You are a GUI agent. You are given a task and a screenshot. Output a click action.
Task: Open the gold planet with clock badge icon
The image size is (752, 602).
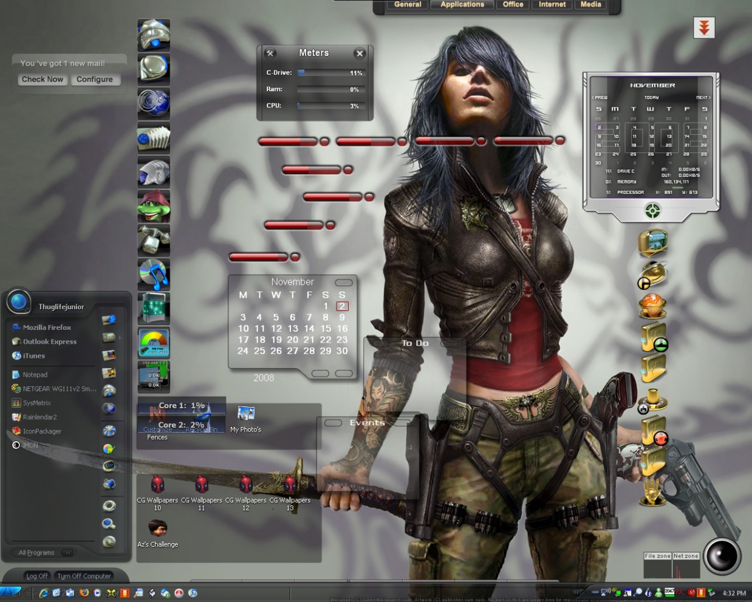pos(652,275)
